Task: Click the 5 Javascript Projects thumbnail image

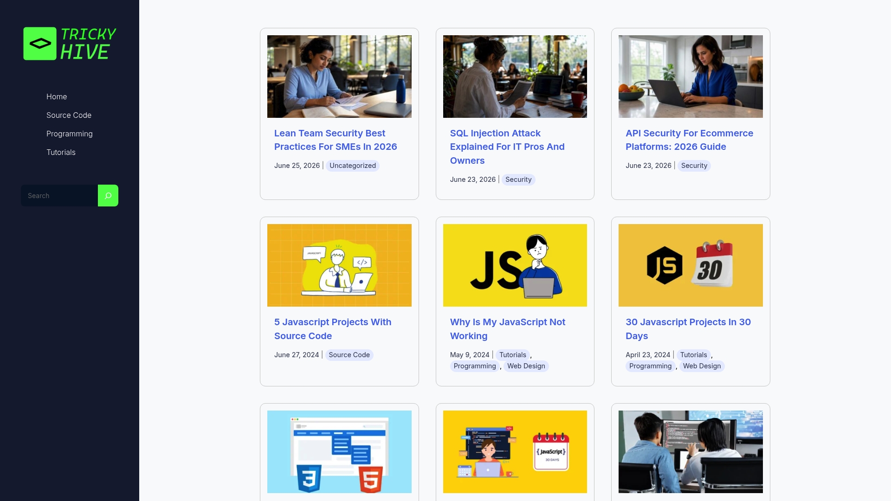Action: pos(339,265)
